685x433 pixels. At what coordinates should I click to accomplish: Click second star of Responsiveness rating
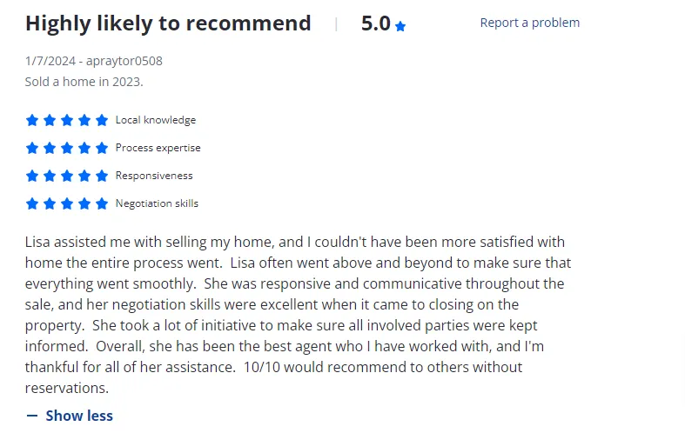click(50, 176)
